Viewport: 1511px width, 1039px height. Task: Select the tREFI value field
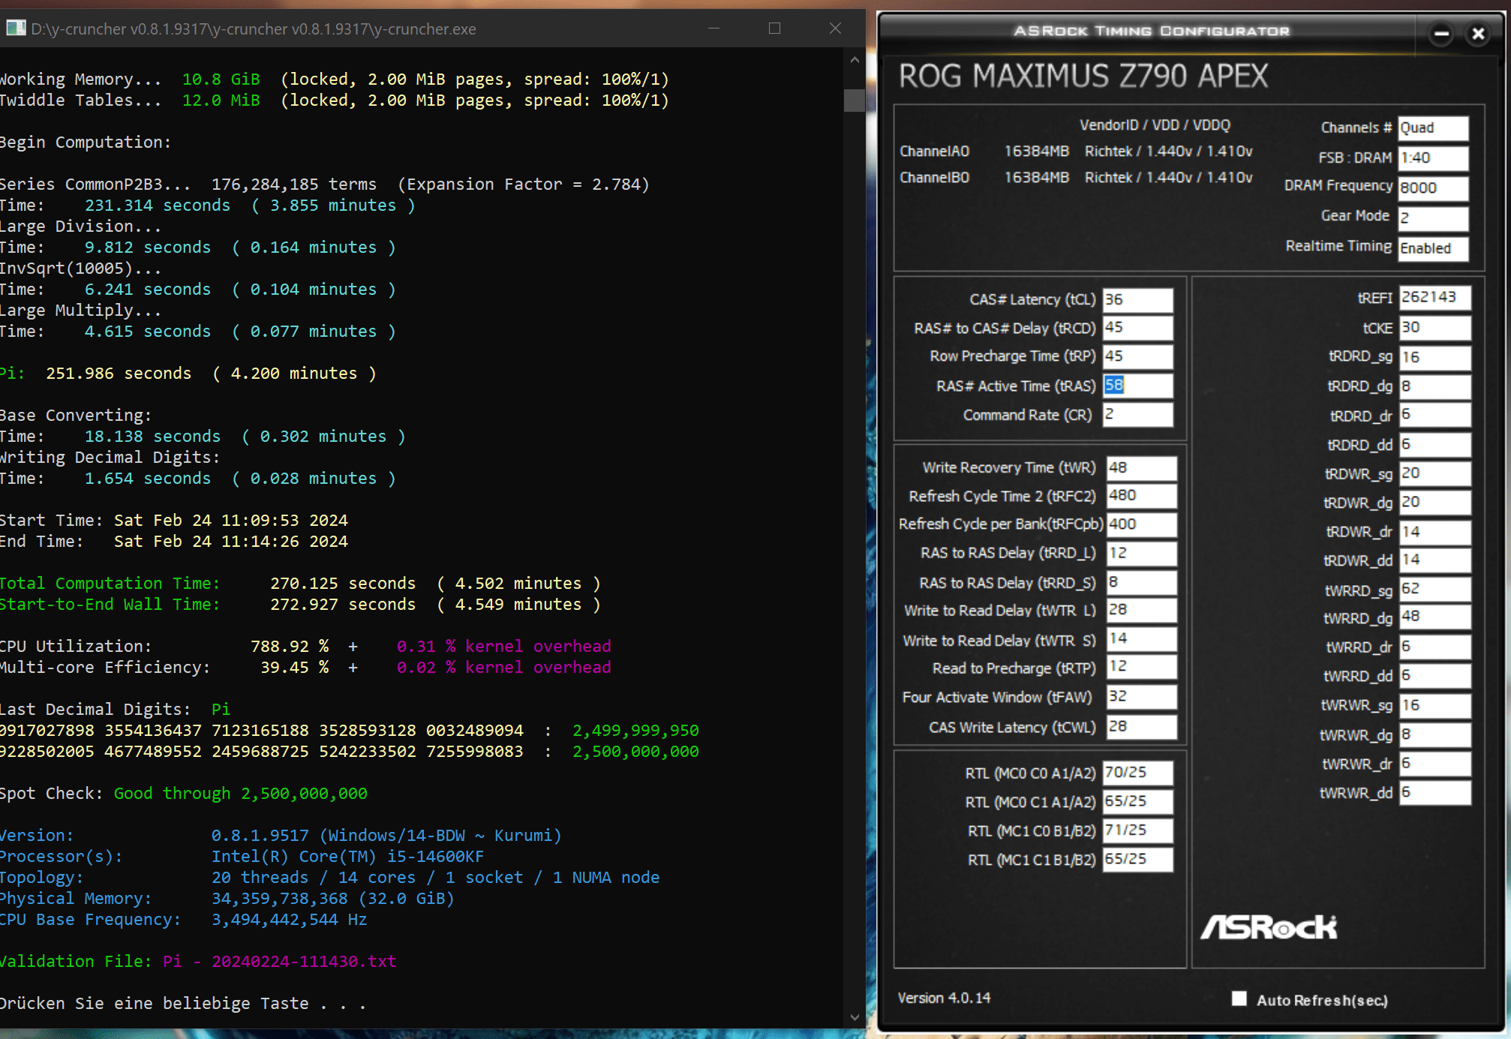click(x=1434, y=297)
